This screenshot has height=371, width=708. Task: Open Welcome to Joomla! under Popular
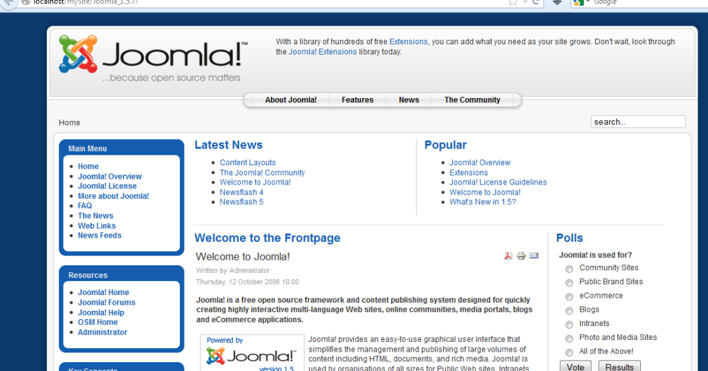pos(485,192)
